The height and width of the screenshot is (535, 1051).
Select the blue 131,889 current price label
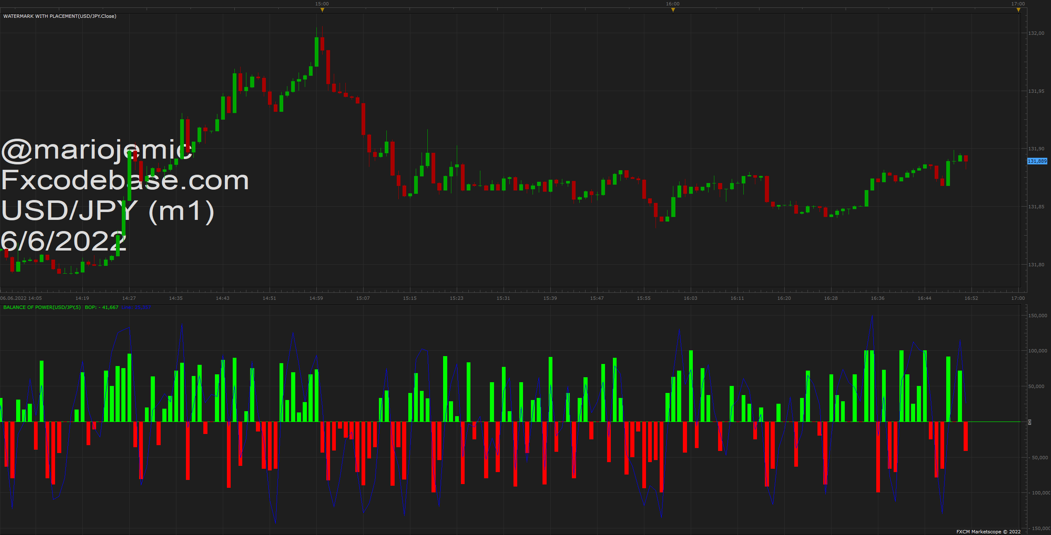1037,161
